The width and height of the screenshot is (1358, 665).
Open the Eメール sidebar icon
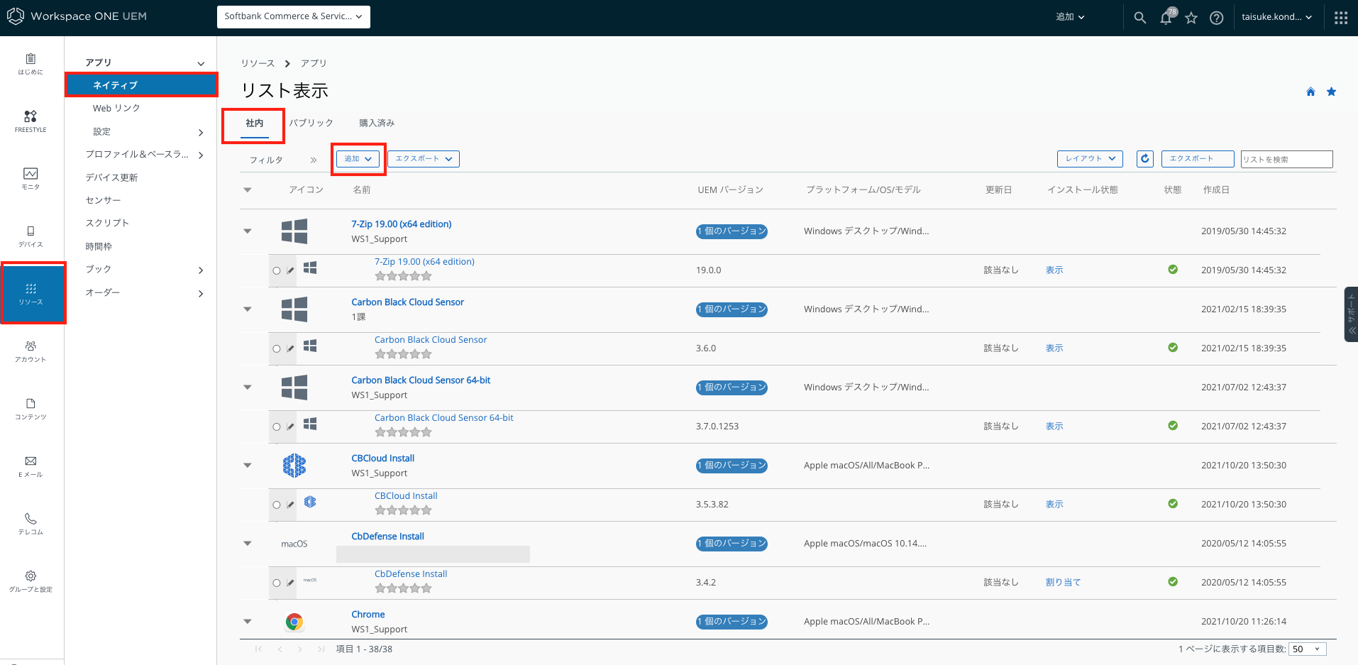coord(31,466)
